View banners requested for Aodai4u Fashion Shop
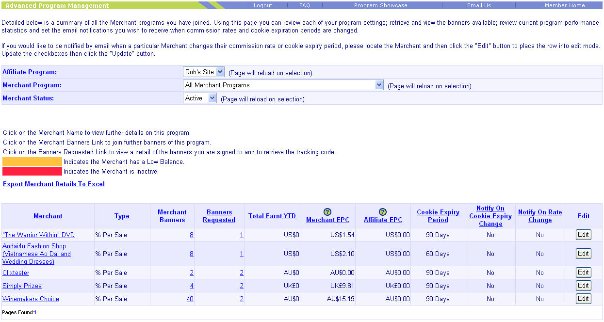 pos(242,254)
